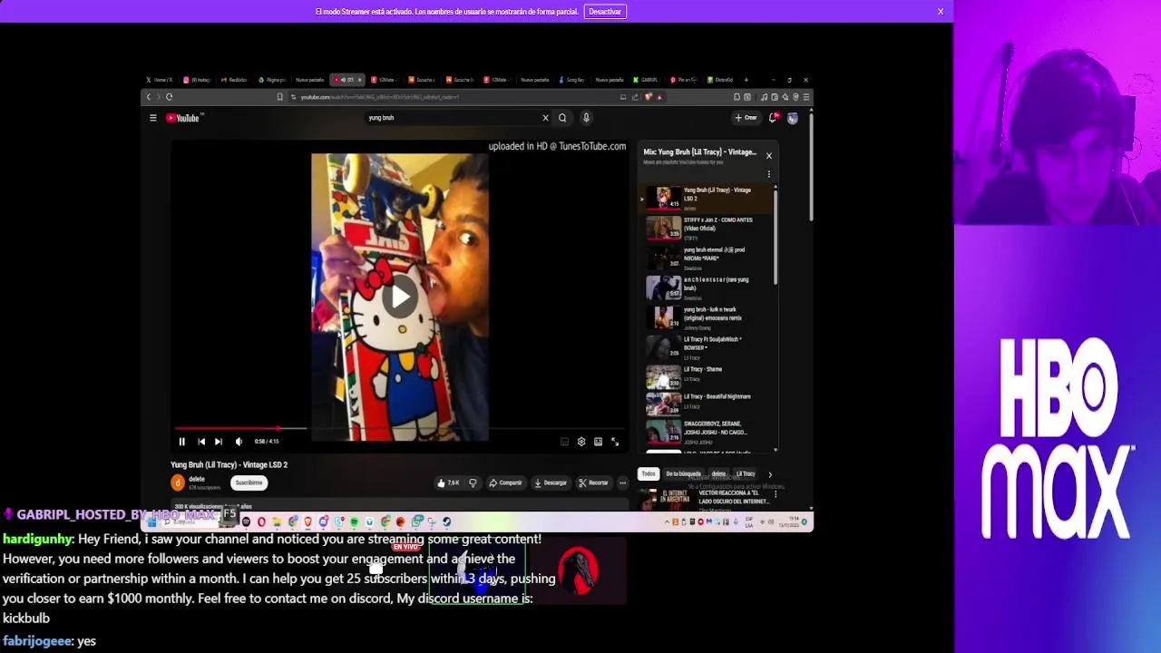Viewport: 1161px width, 653px height.
Task: Play 'yung bruh eternal' playlist item
Action: tap(707, 258)
